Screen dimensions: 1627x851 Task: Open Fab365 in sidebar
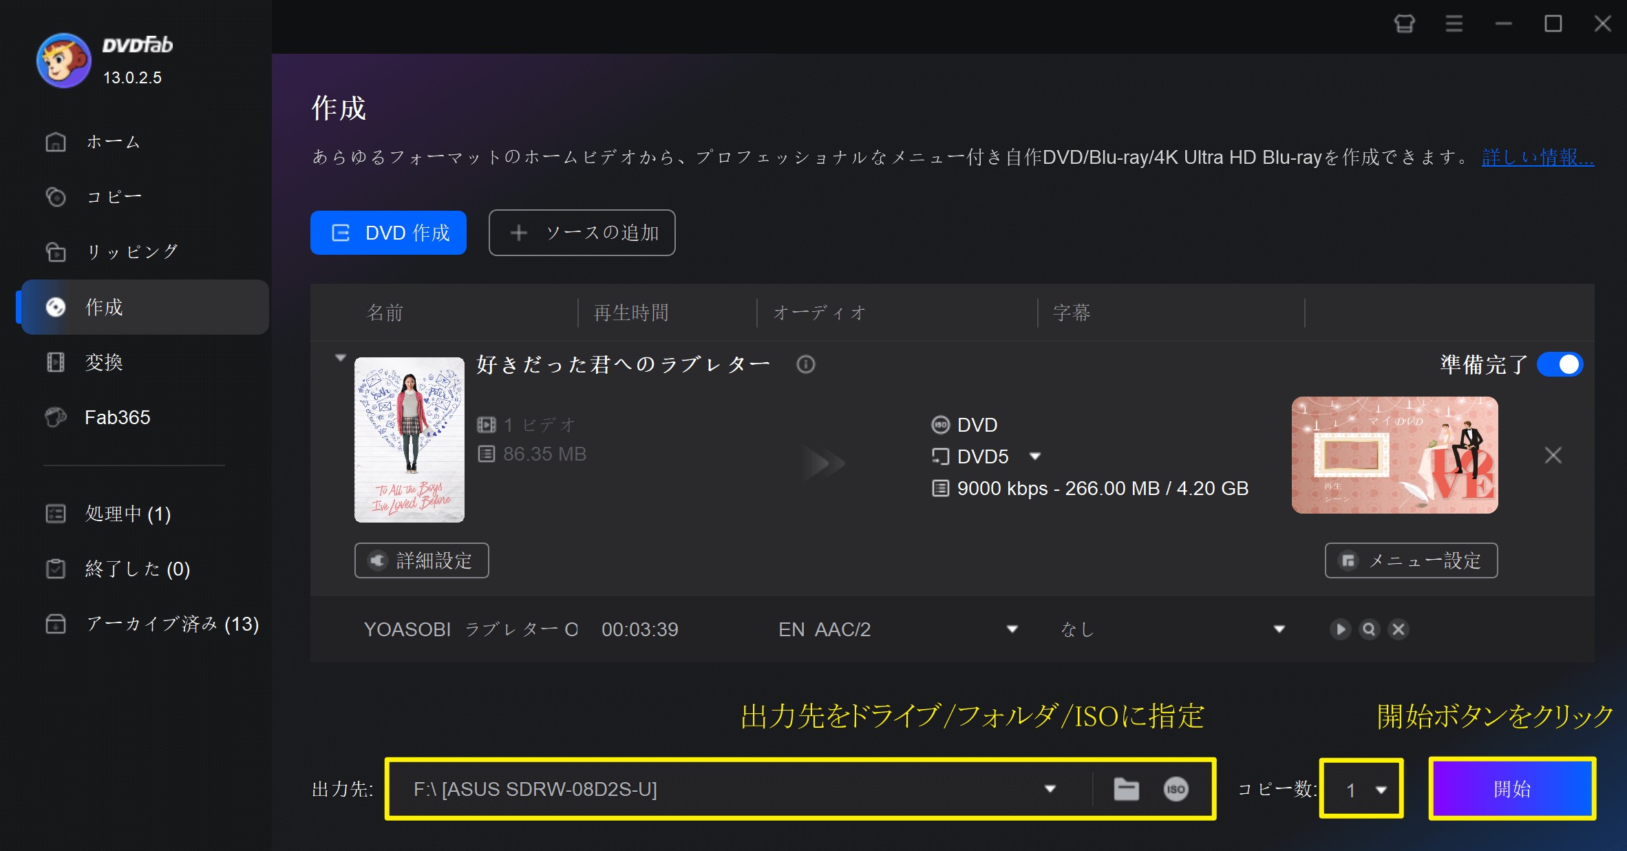click(x=145, y=417)
